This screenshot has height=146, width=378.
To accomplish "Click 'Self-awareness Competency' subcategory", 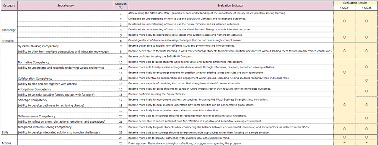I will (37, 116).
